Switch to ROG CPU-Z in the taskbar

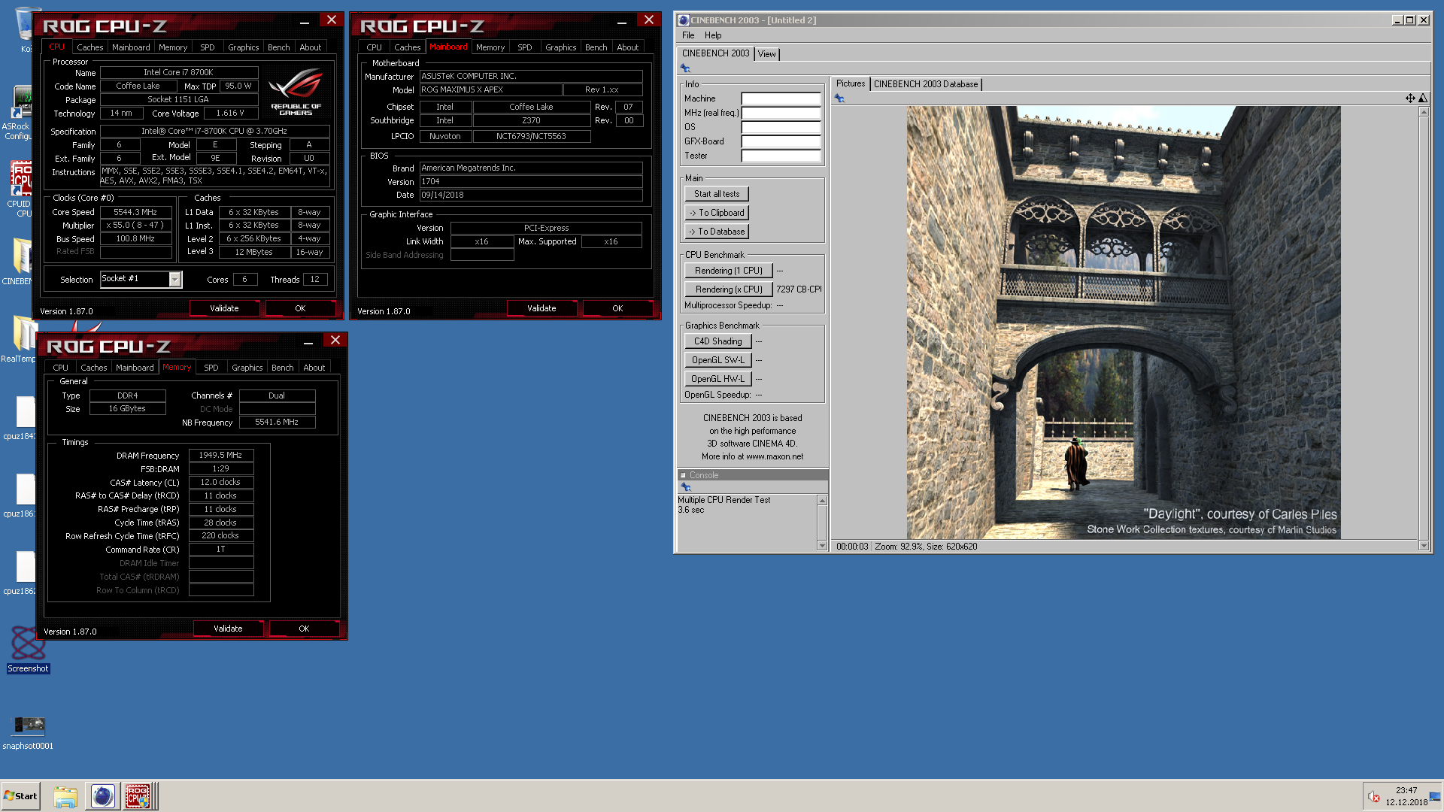coord(138,796)
